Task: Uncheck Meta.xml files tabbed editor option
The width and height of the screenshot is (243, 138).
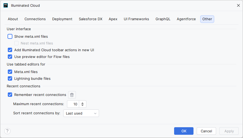Action: click(x=10, y=72)
